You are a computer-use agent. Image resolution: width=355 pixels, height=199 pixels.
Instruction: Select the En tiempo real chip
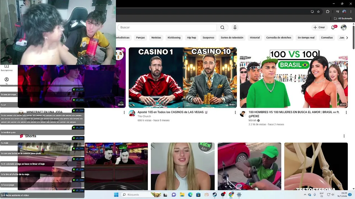tap(306, 38)
